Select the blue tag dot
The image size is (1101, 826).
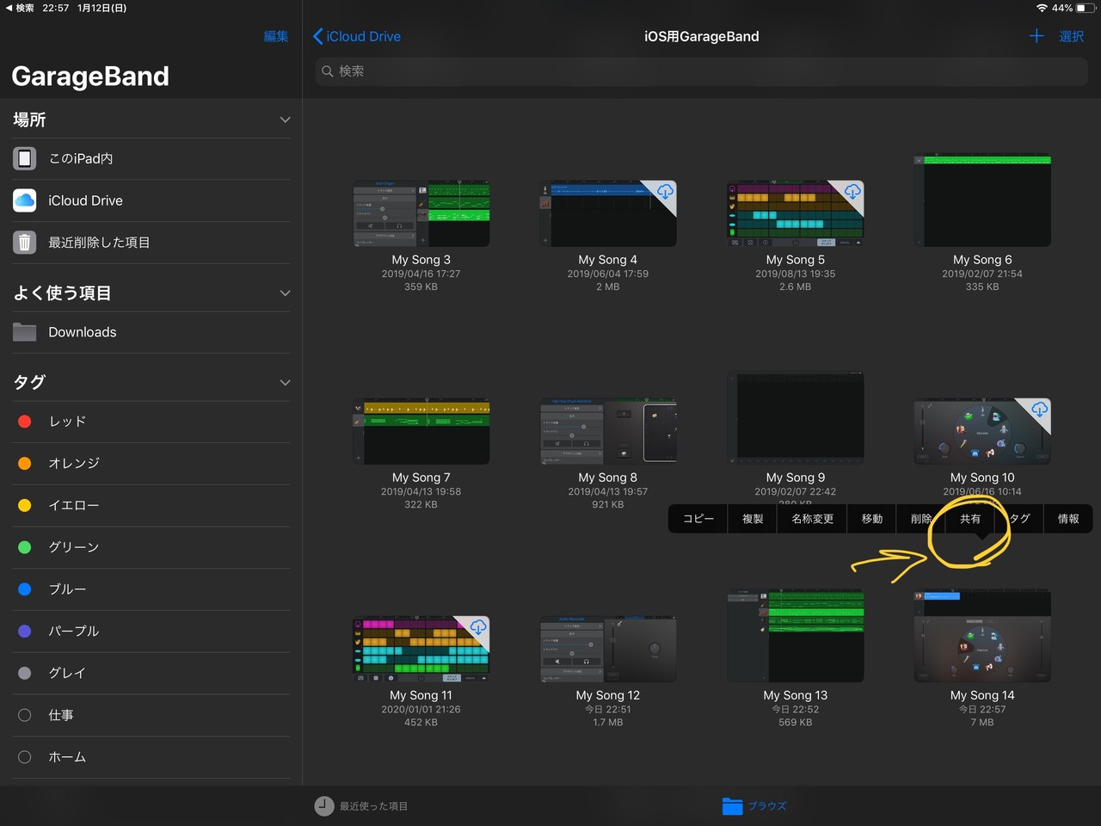coord(25,589)
